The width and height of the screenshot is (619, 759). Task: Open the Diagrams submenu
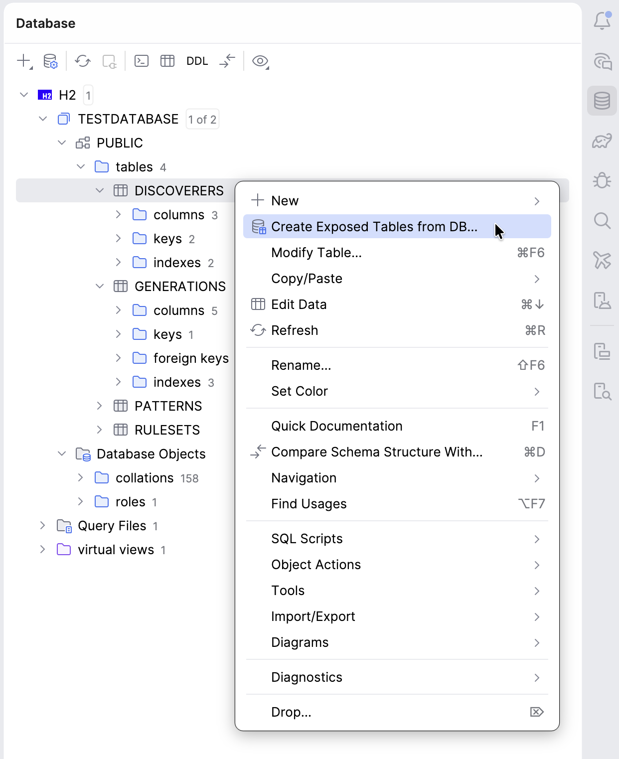[397, 642]
